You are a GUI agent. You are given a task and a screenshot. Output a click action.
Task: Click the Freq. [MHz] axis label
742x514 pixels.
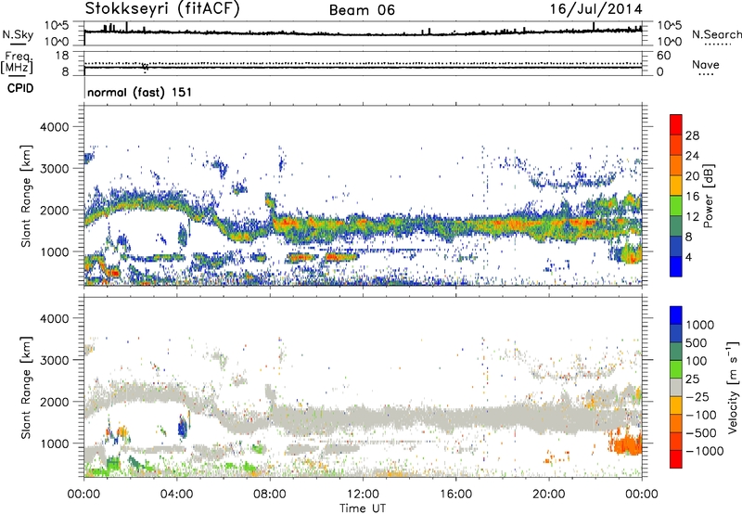click(18, 62)
